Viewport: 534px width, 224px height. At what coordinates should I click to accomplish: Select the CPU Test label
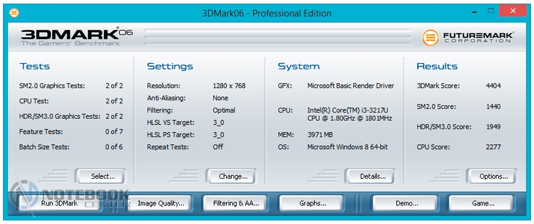click(x=34, y=101)
